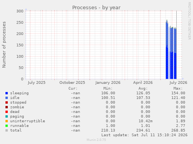This screenshot has height=144, width=193.
Task: Select the 'total' legend label
Action: 16,130
